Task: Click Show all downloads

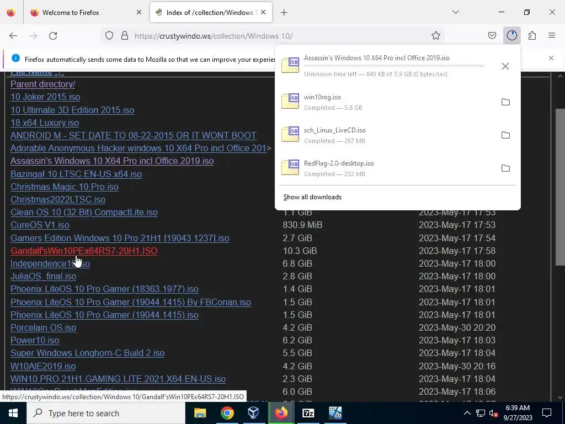Action: click(312, 197)
